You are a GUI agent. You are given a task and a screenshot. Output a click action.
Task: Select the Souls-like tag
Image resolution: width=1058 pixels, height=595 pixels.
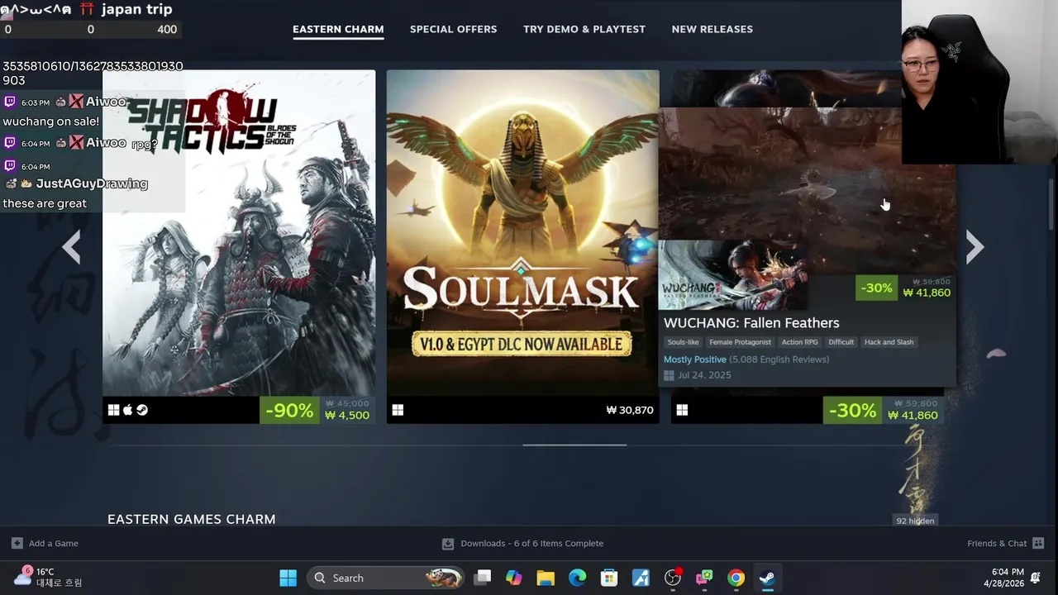[x=683, y=342]
